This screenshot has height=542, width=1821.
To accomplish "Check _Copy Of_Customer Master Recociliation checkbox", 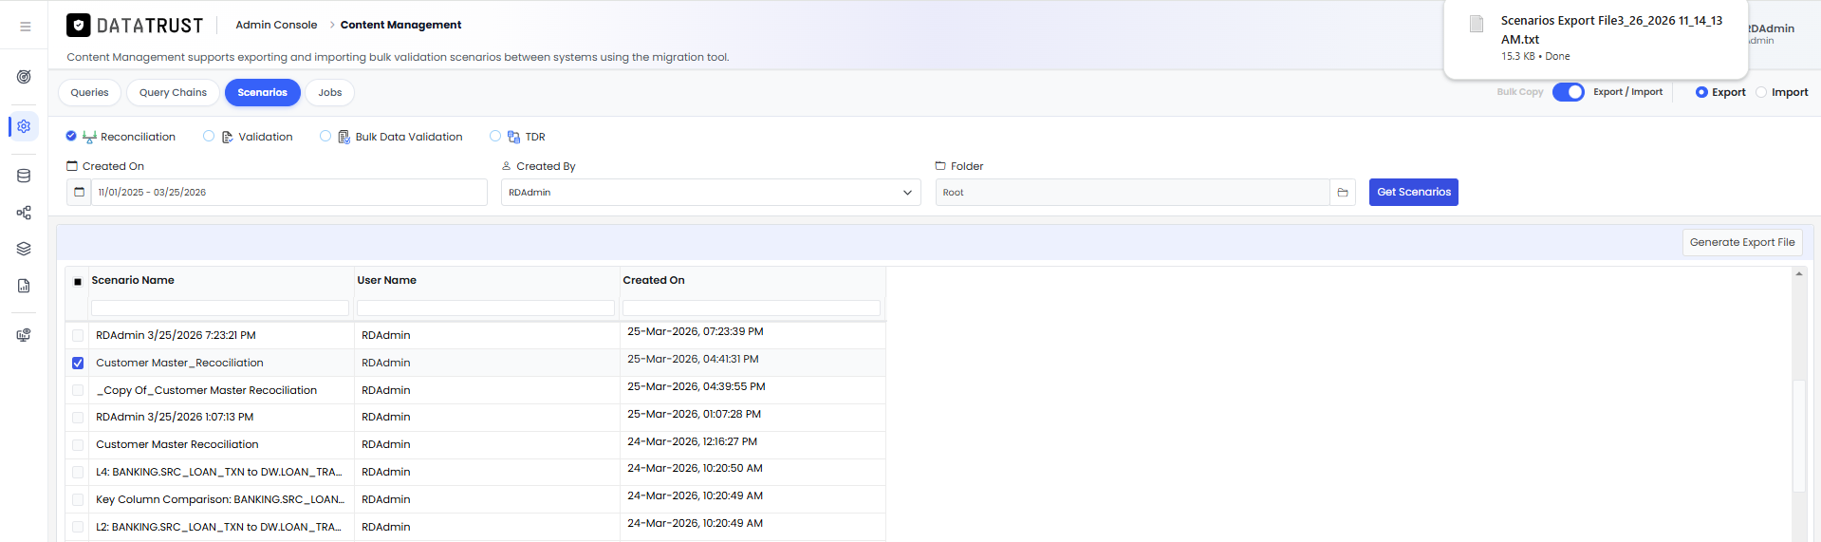I will [x=78, y=390].
